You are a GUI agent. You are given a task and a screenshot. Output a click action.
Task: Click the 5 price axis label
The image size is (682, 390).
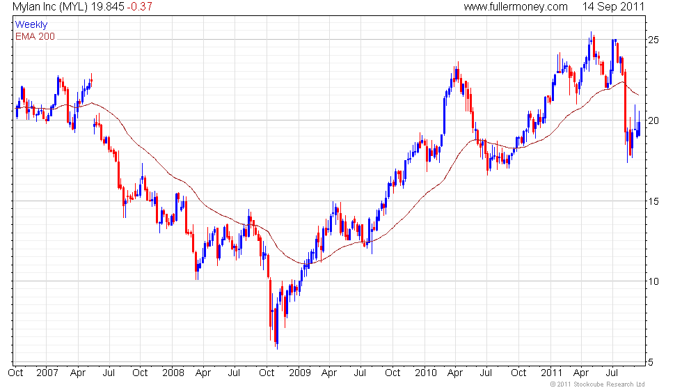(651, 362)
